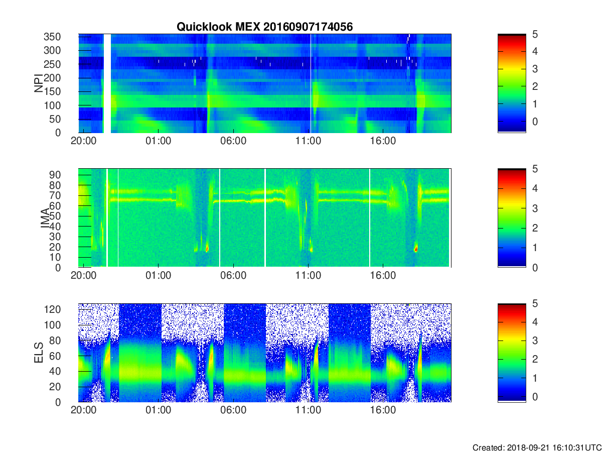Select the IMA y-axis label
Image resolution: width=602 pixels, height=452 pixels.
(x=46, y=218)
